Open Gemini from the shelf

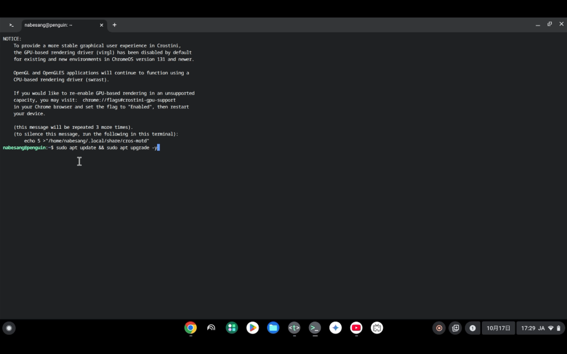[x=335, y=328]
